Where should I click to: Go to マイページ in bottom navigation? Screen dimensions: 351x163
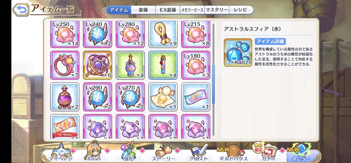point(60,154)
